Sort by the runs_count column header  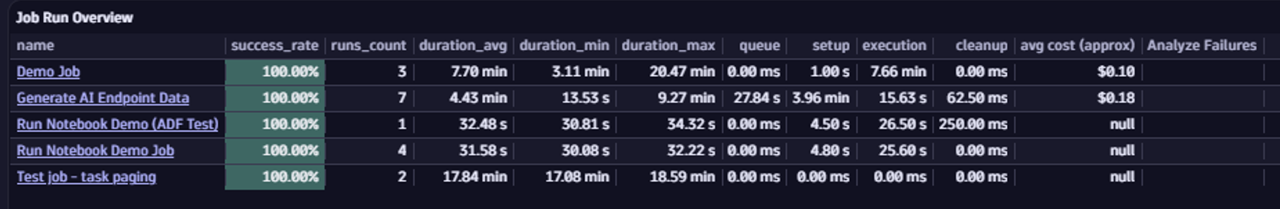(368, 45)
